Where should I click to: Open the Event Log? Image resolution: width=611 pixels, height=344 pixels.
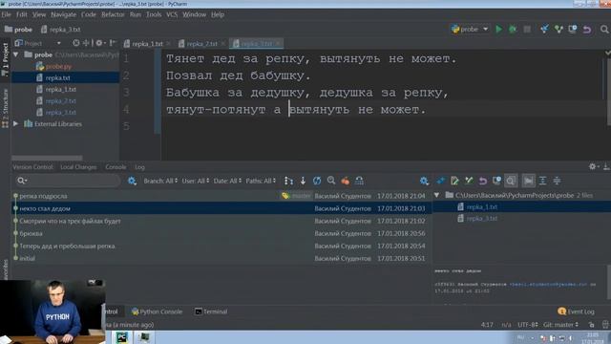[577, 312]
